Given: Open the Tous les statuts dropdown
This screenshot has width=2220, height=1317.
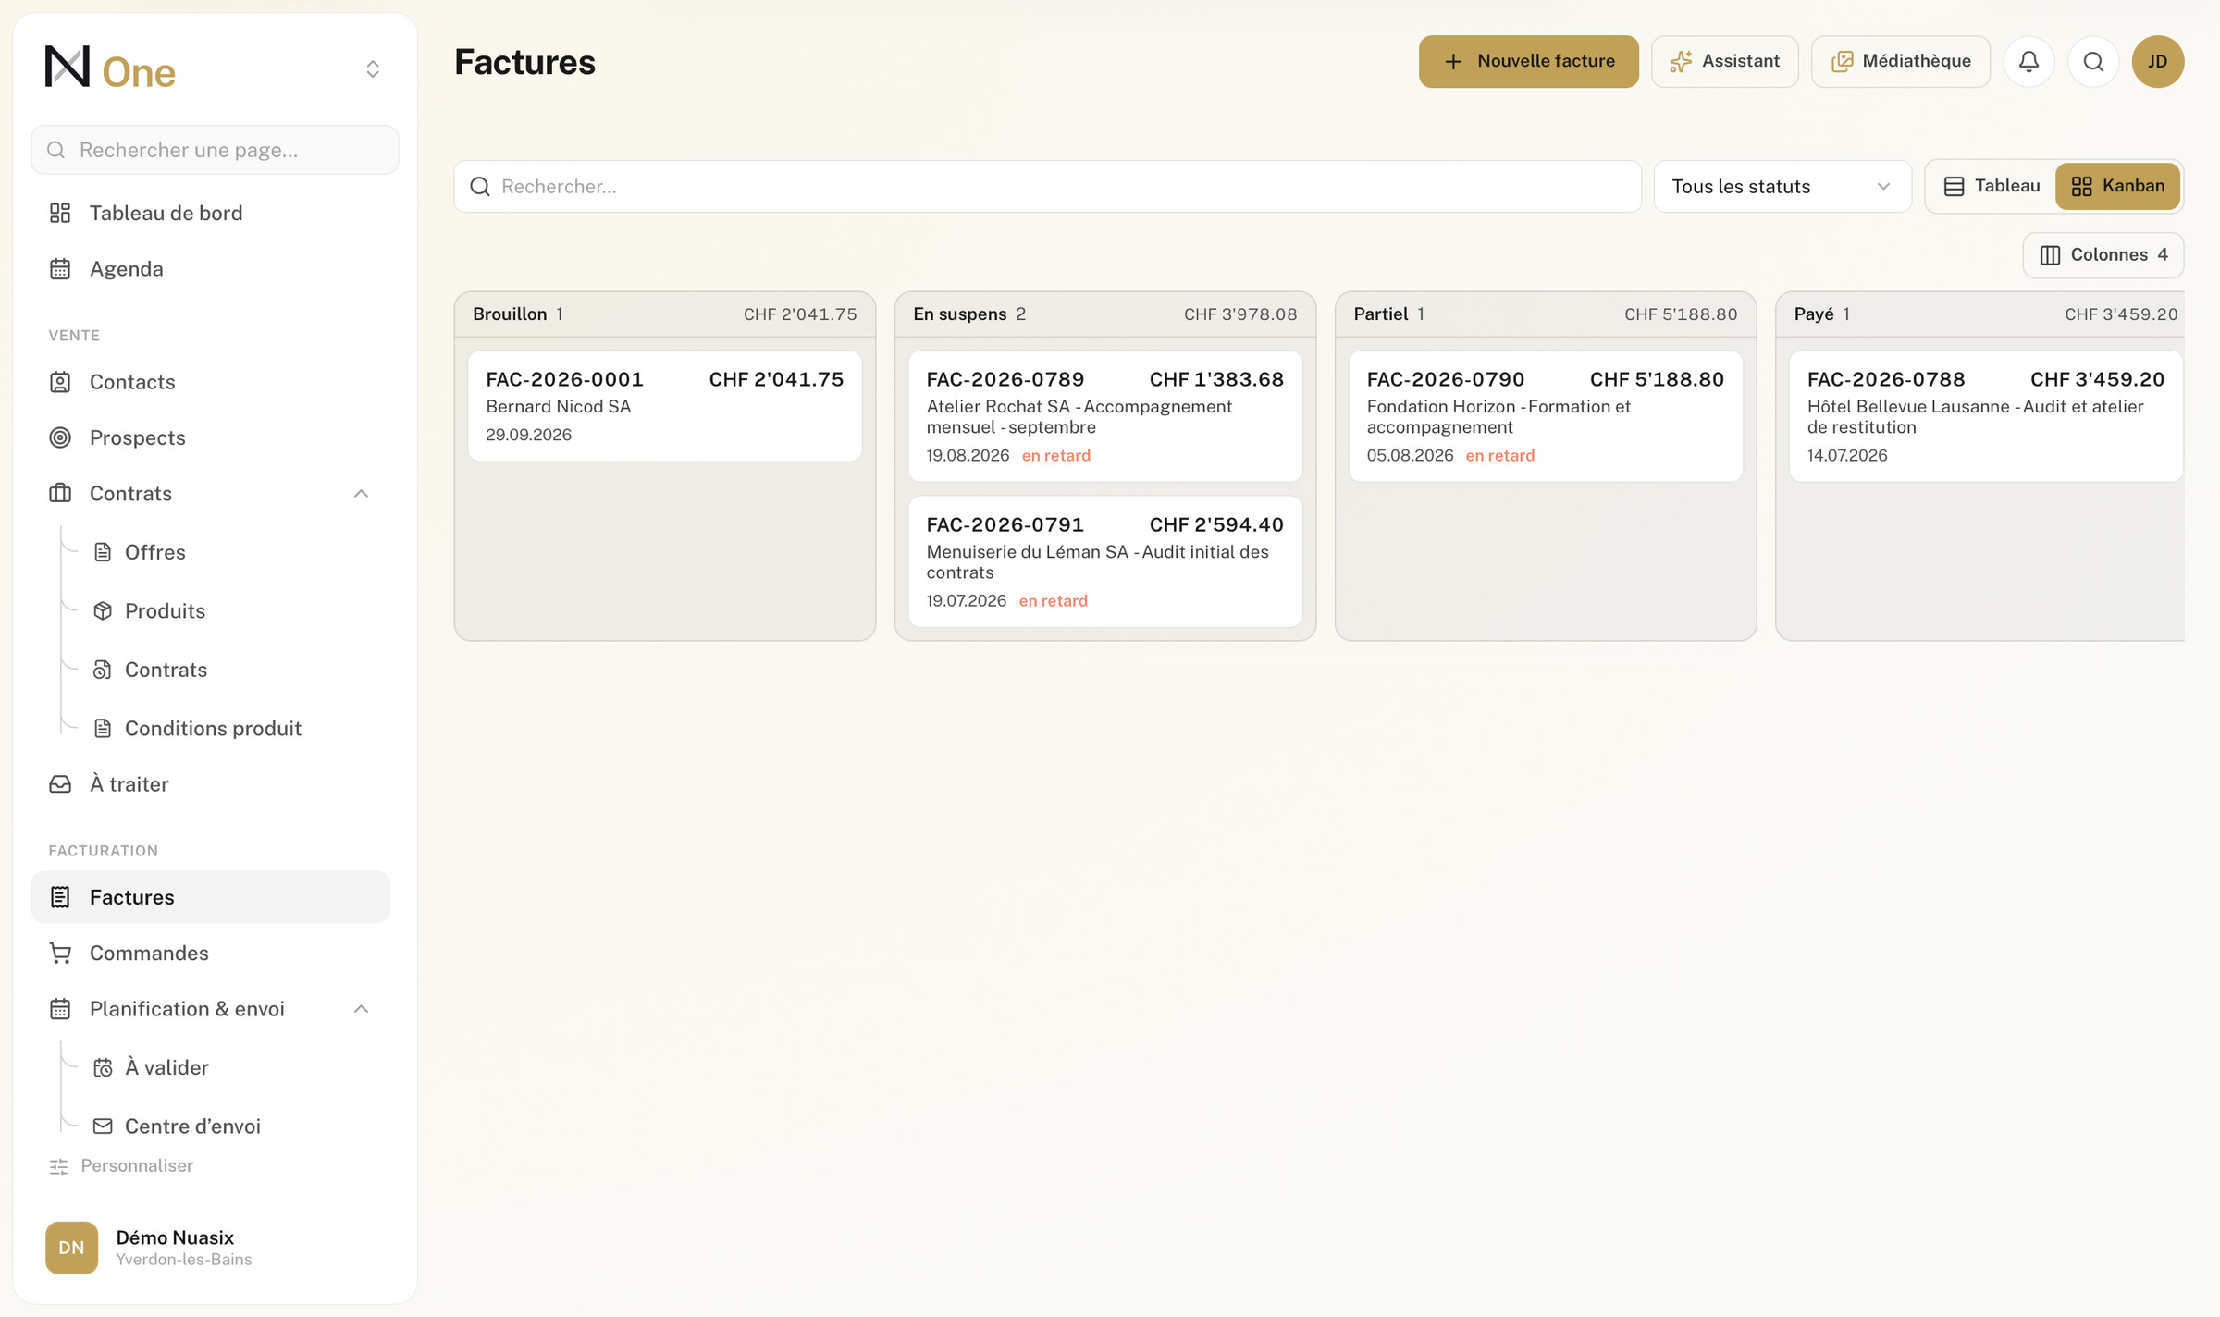Looking at the screenshot, I should point(1782,187).
